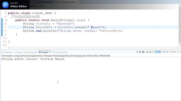Switch to the Problems tab
Screen dimensions: 181x101
click(x=7, y=52)
